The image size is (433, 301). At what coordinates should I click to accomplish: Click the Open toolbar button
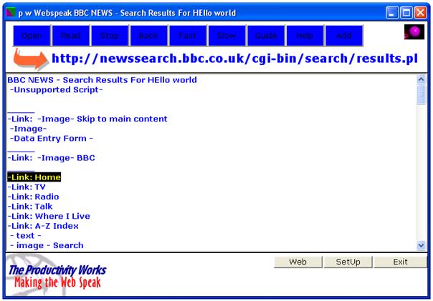point(32,36)
